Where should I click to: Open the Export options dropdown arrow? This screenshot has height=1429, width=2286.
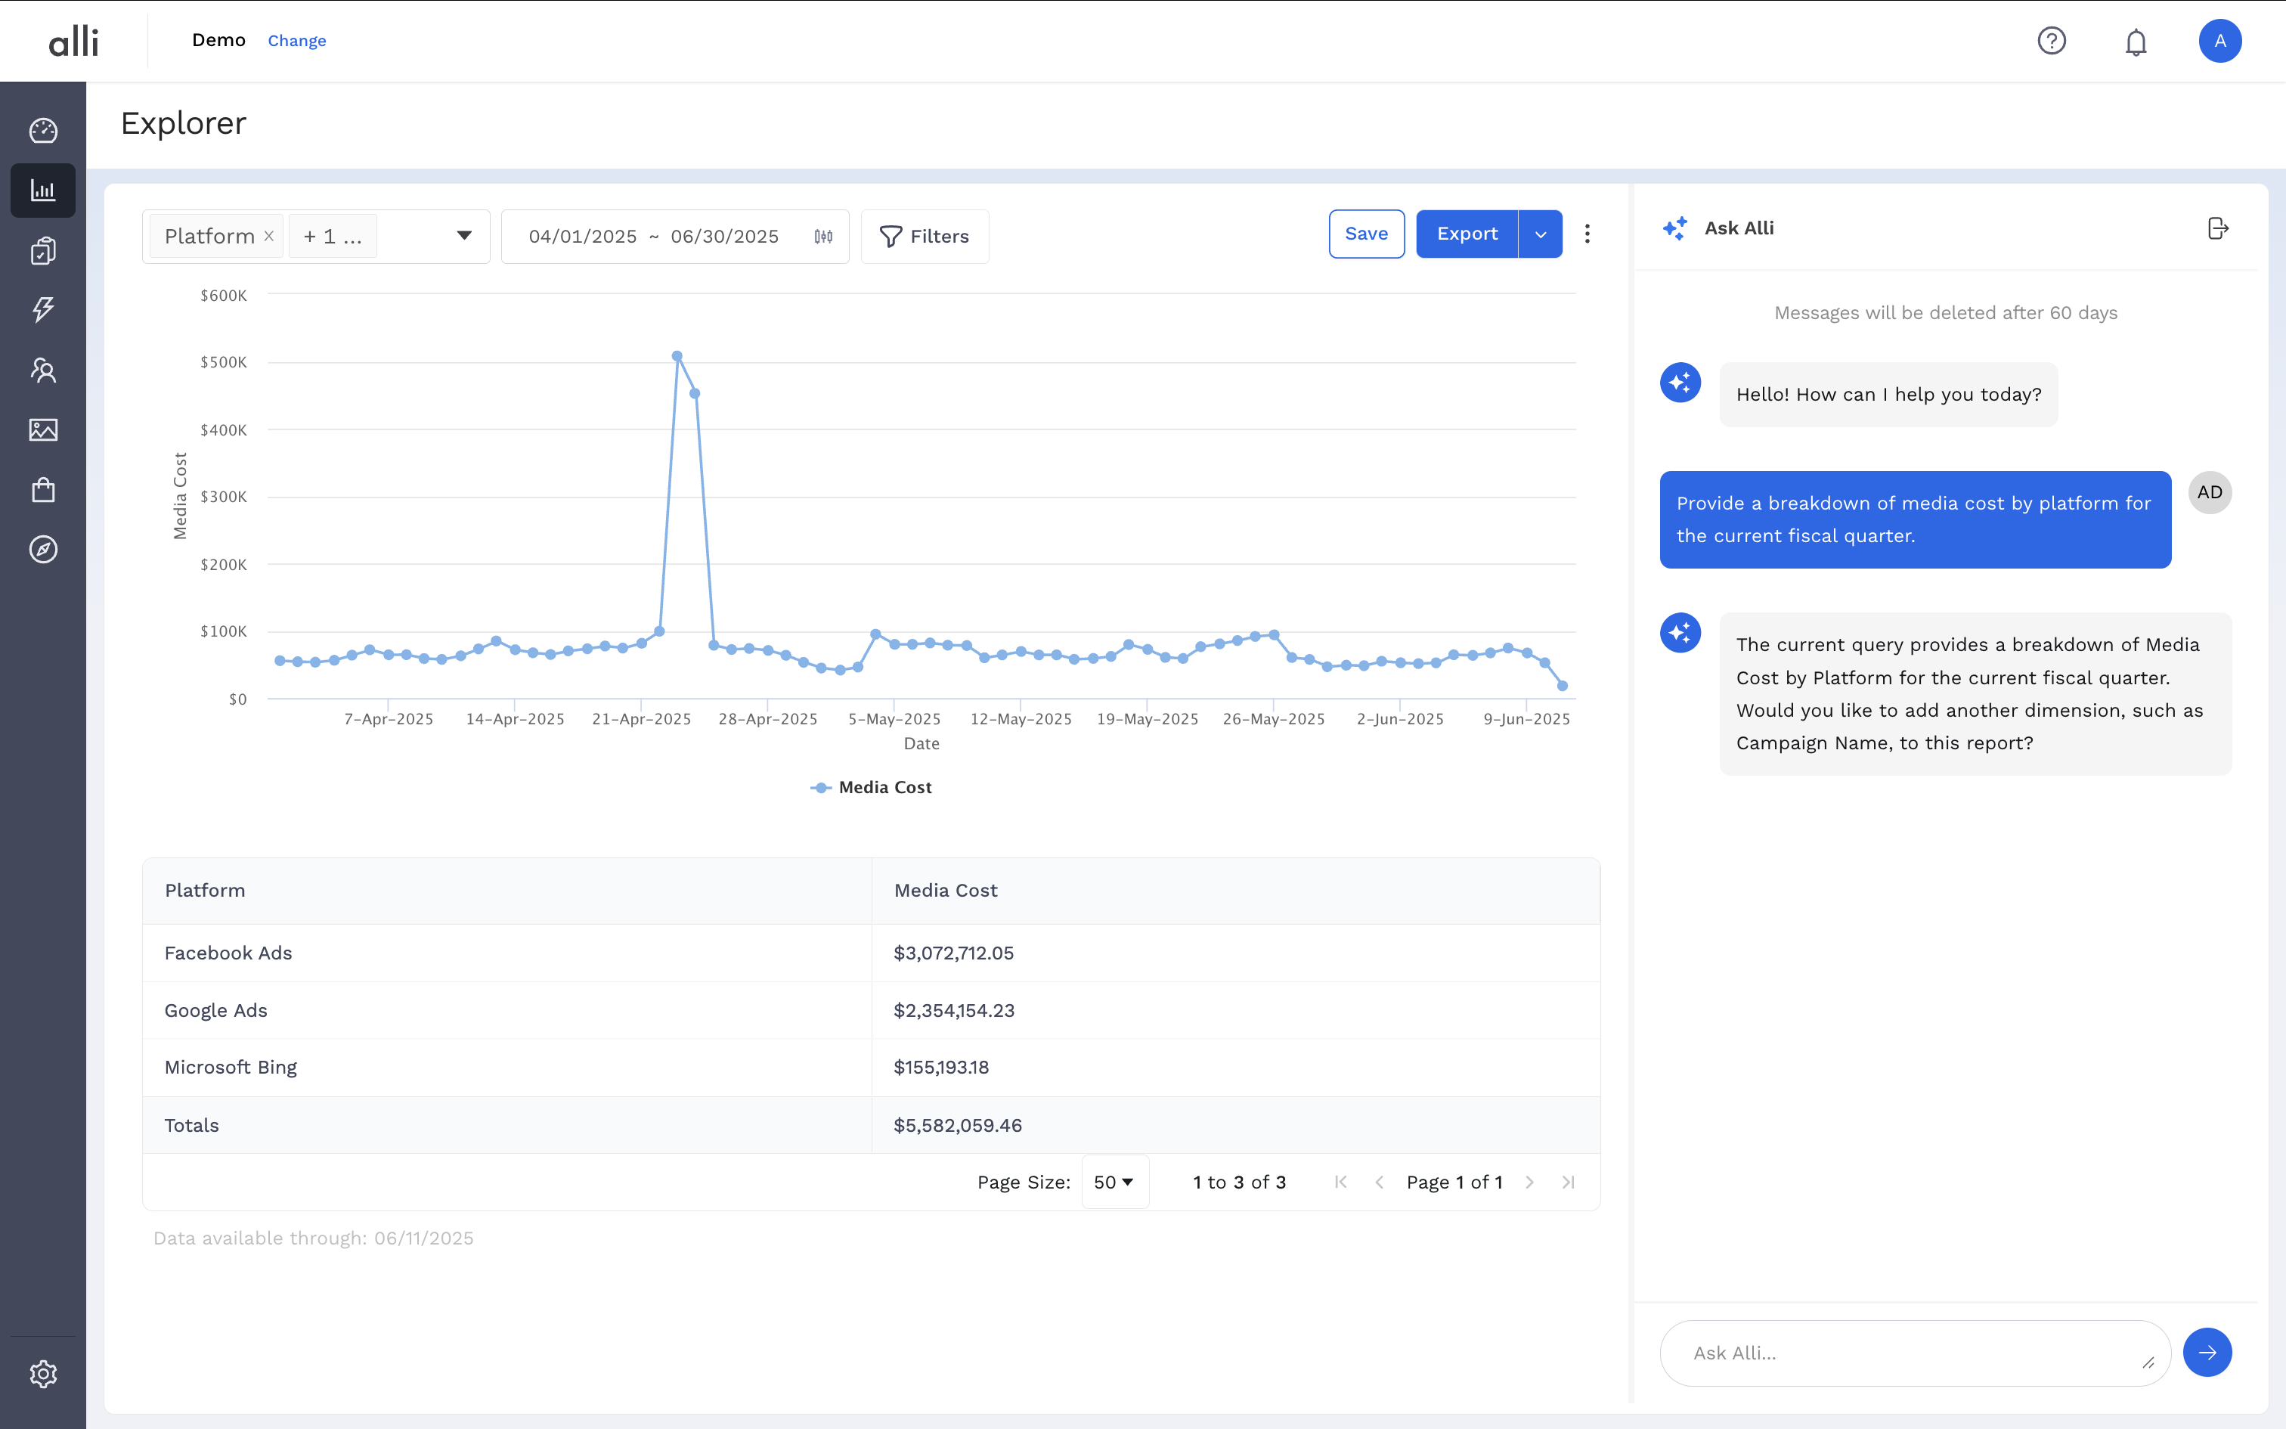click(x=1541, y=234)
